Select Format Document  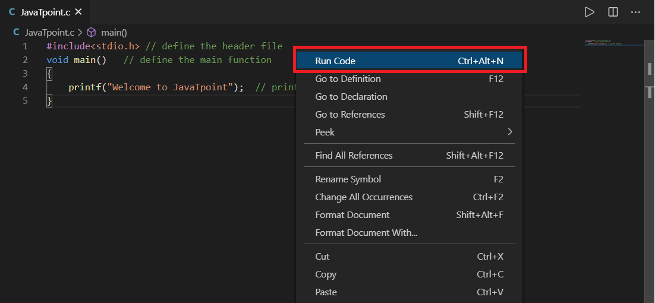pos(409,215)
